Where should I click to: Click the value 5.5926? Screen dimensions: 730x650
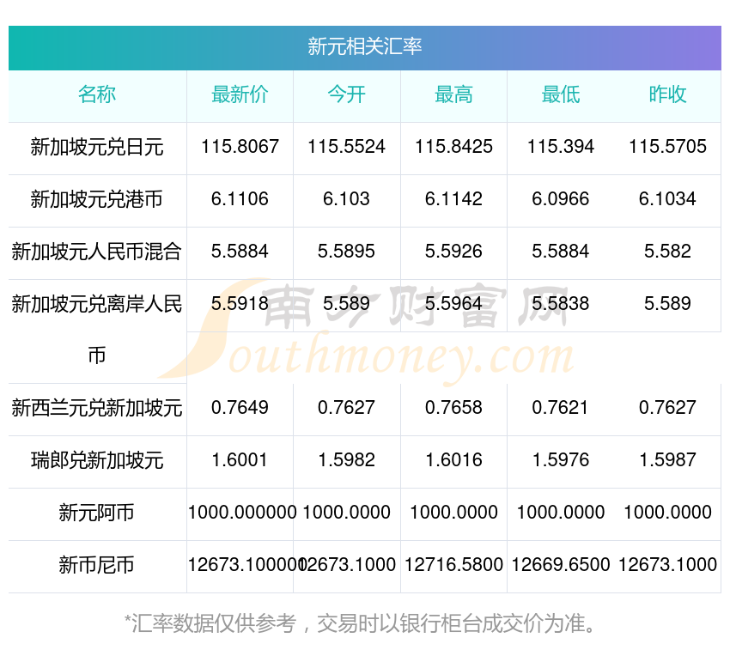pyautogui.click(x=453, y=252)
